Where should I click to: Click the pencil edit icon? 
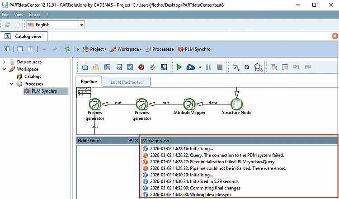pos(130,67)
